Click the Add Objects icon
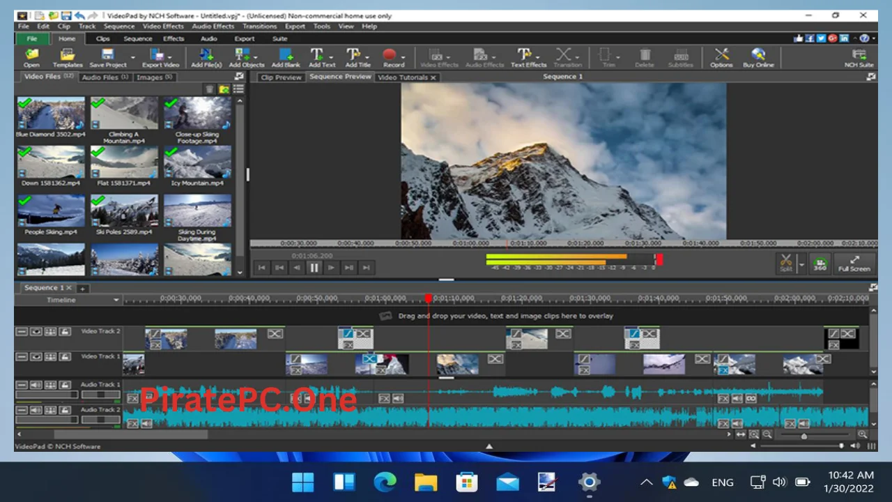 click(245, 58)
